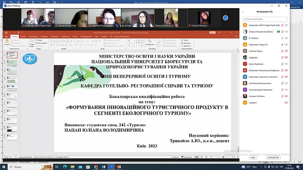Image resolution: width=303 pixels, height=170 pixels.
Task: Open the Файл tab in PowerPoint
Action: pyautogui.click(x=7, y=36)
